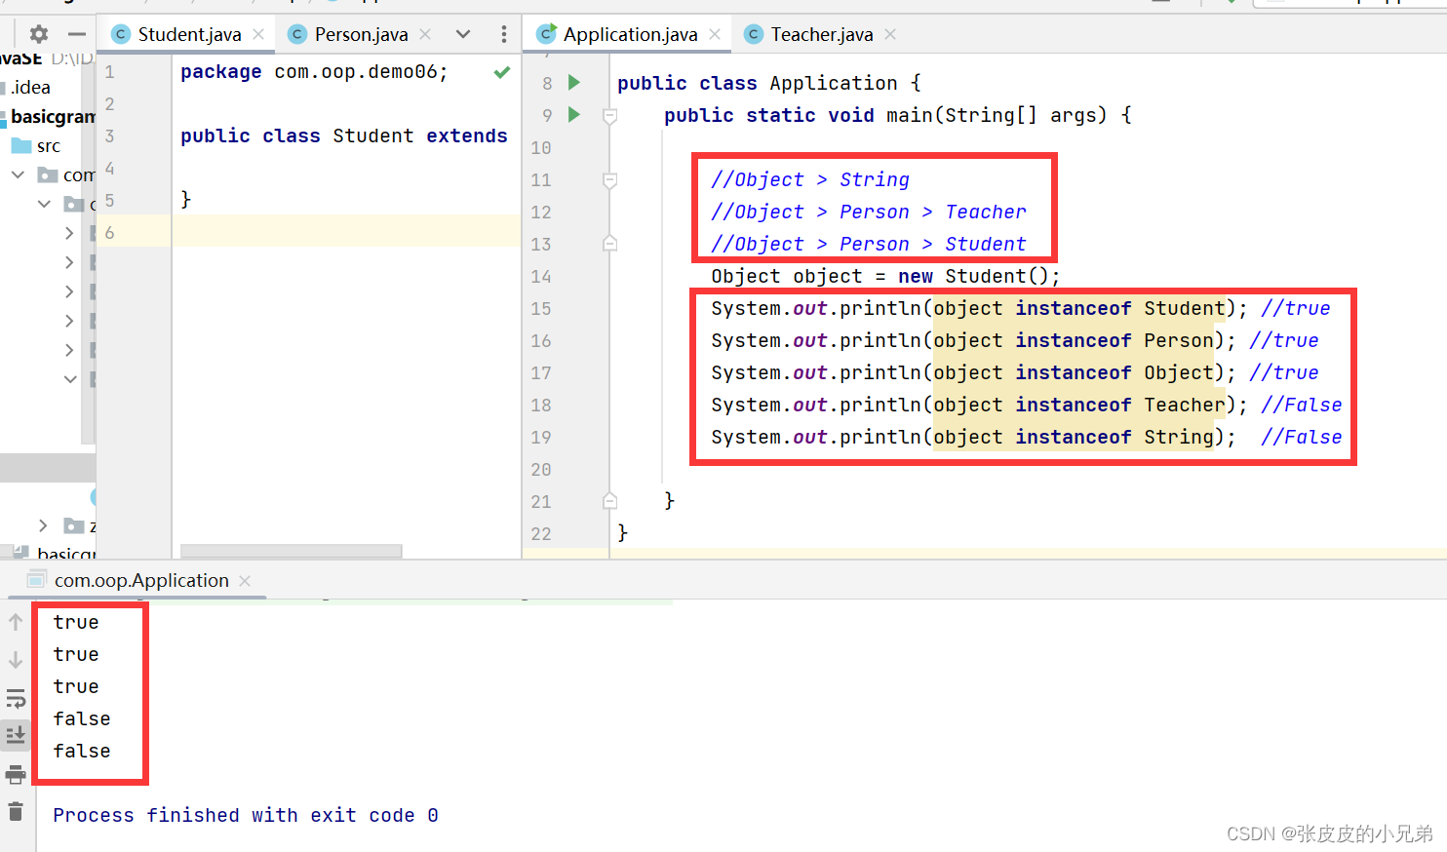Image resolution: width=1447 pixels, height=852 pixels.
Task: Toggle the method fold end marker at line 21
Action: point(609,501)
